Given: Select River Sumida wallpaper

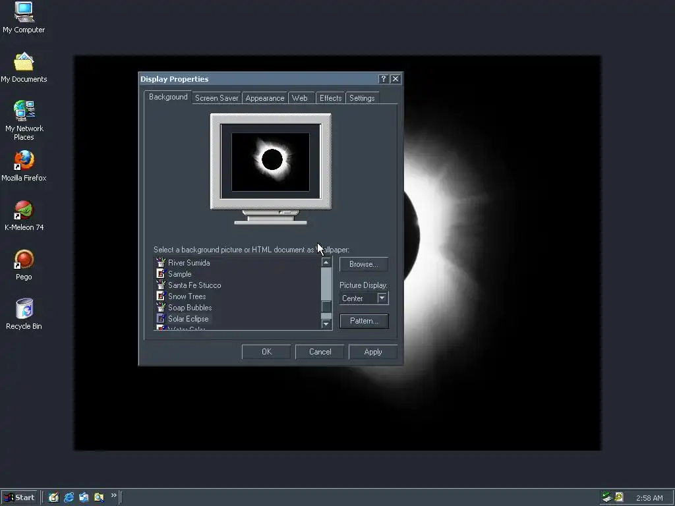Looking at the screenshot, I should (189, 262).
